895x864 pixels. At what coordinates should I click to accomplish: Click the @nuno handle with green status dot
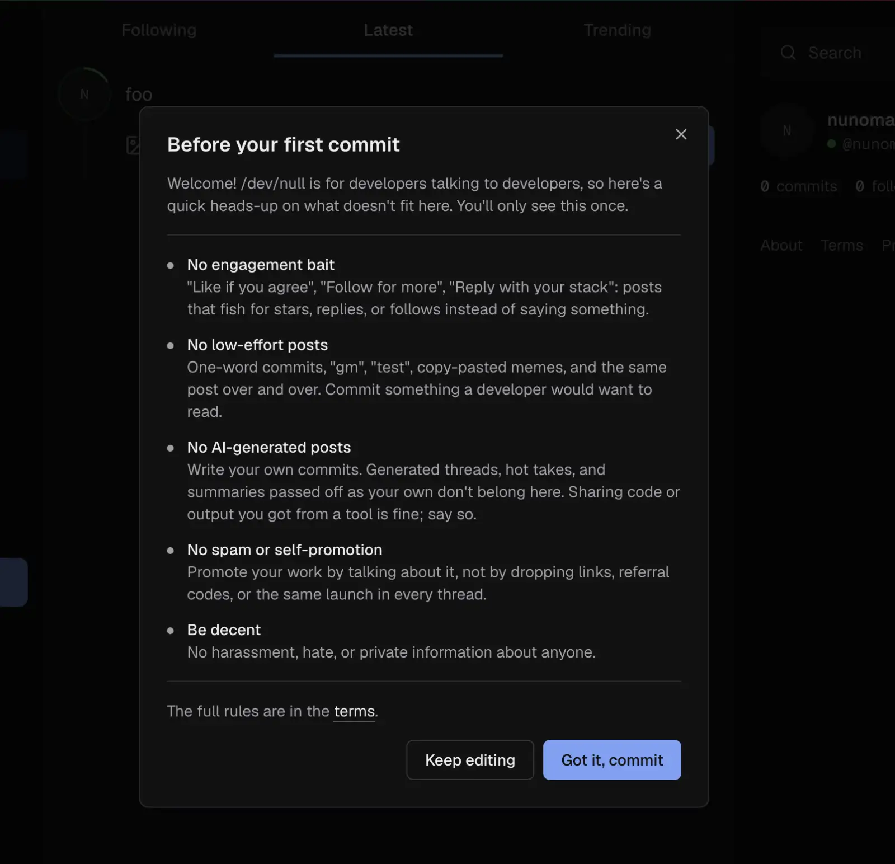[861, 144]
